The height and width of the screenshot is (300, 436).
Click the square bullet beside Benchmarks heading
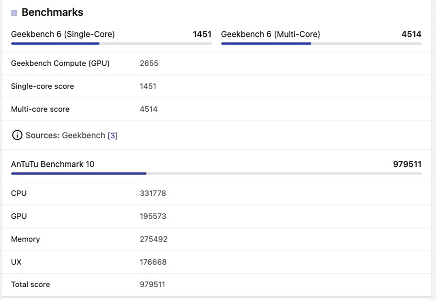14,13
